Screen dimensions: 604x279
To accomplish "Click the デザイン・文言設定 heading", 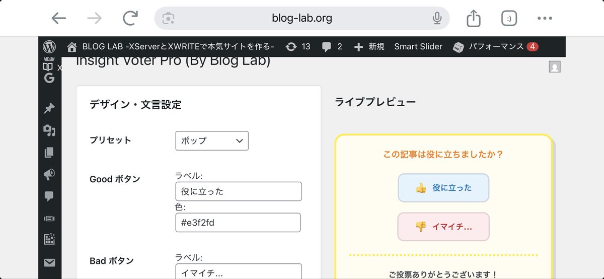I will point(135,105).
